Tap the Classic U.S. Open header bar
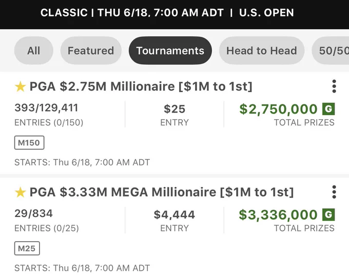This screenshot has height=279, width=349. [174, 14]
